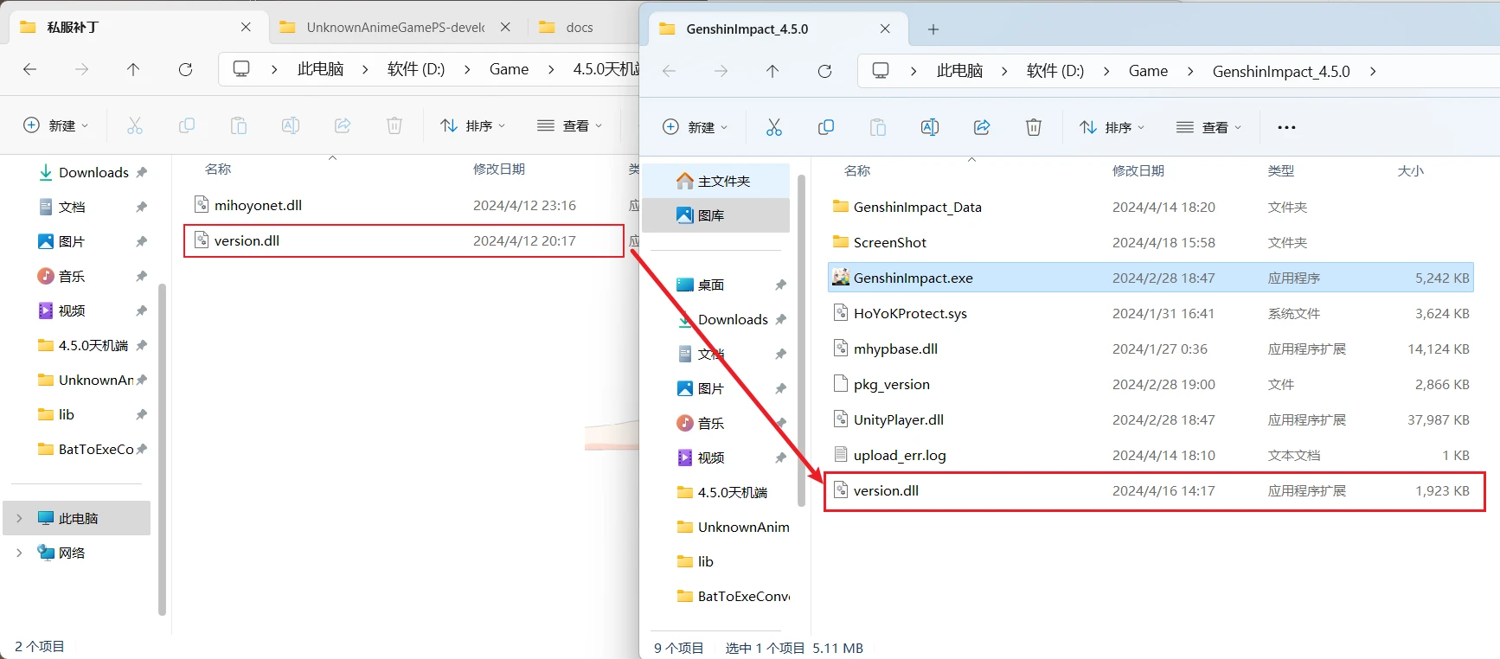Click the 主文件夹 home icon in right sidebar

point(685,181)
